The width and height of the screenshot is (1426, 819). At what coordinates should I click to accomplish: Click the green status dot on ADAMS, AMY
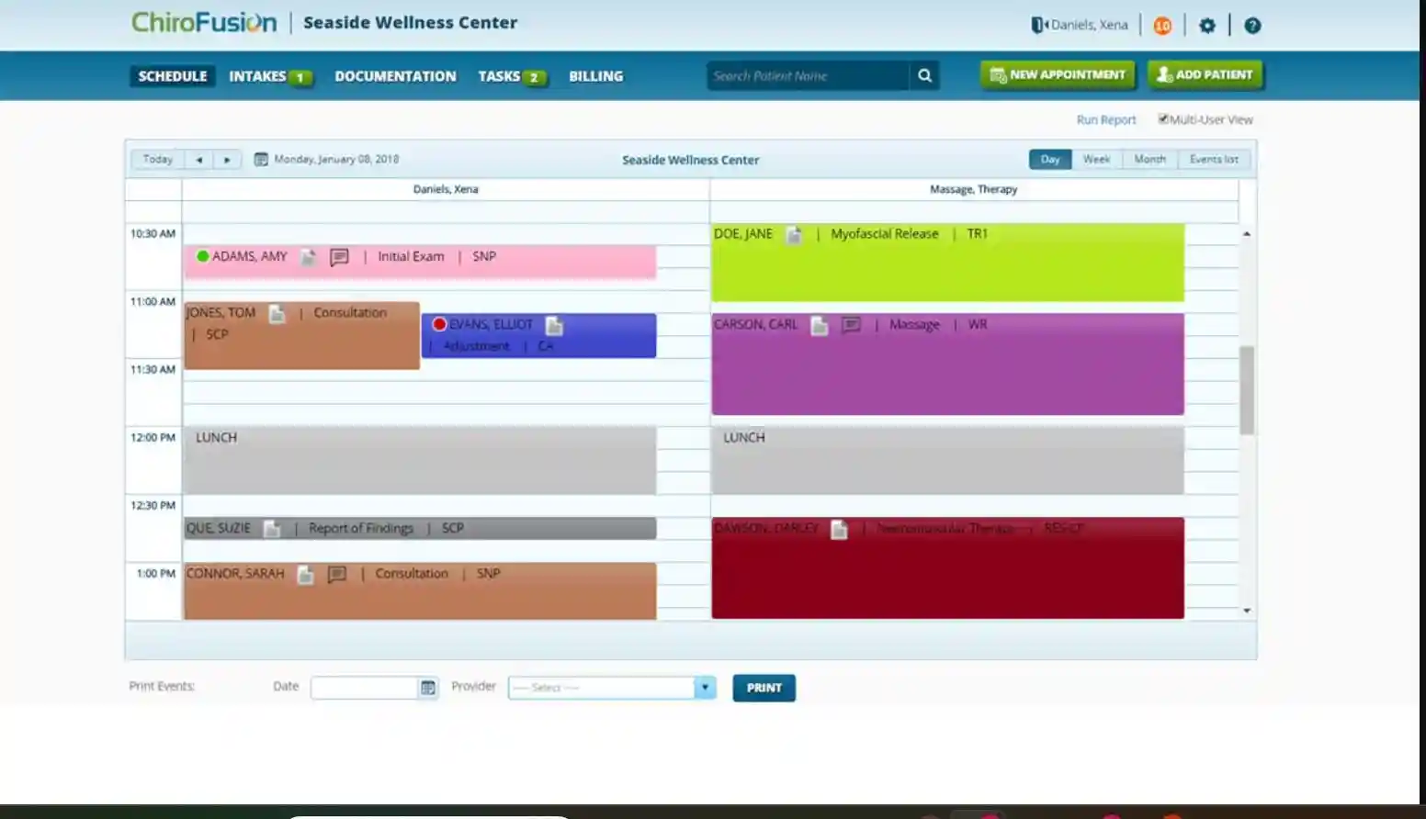pos(202,256)
